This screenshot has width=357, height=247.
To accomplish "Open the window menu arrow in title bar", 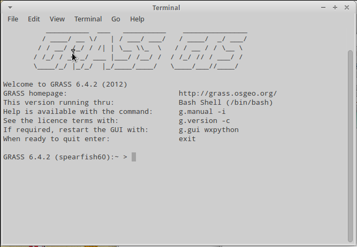I will (x=10, y=7).
